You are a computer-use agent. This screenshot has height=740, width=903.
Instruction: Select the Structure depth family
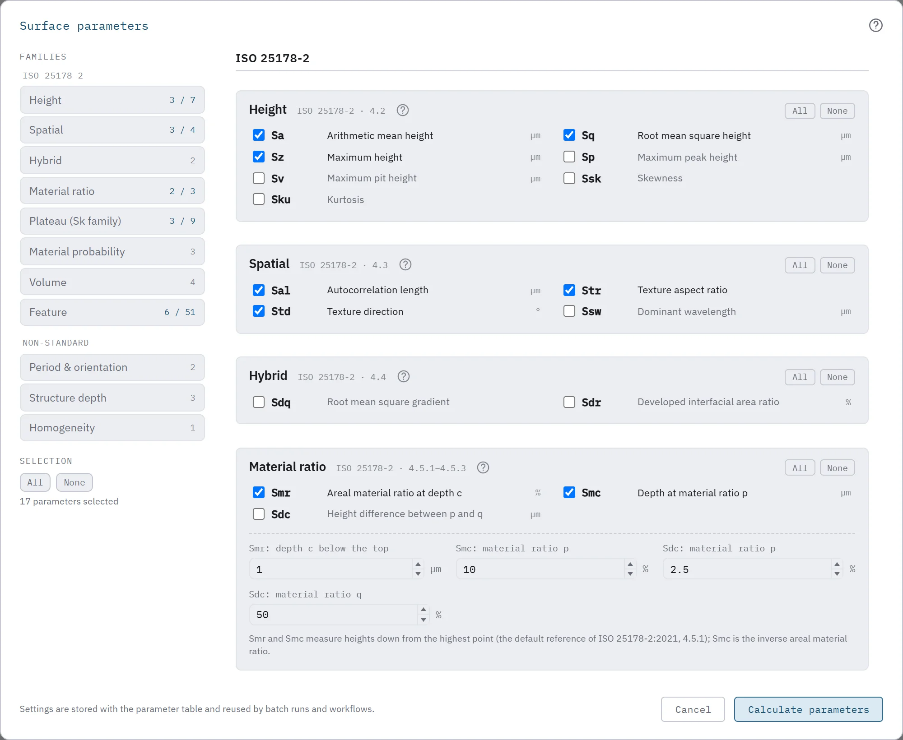coord(112,398)
